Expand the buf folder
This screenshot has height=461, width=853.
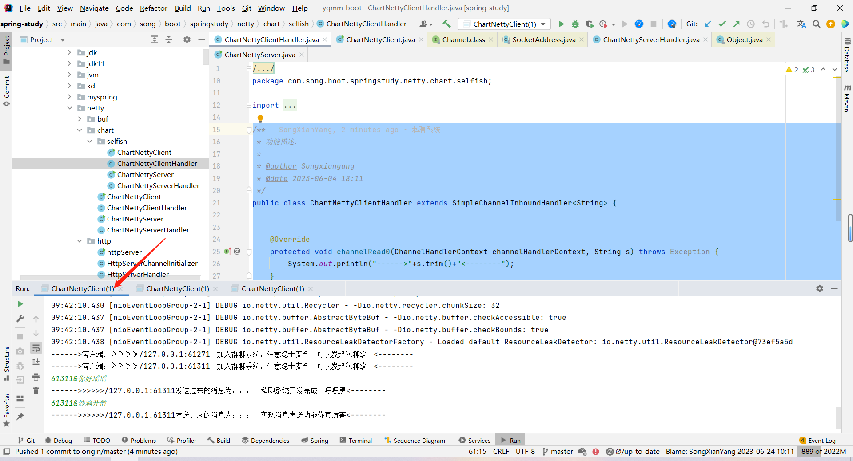click(80, 119)
